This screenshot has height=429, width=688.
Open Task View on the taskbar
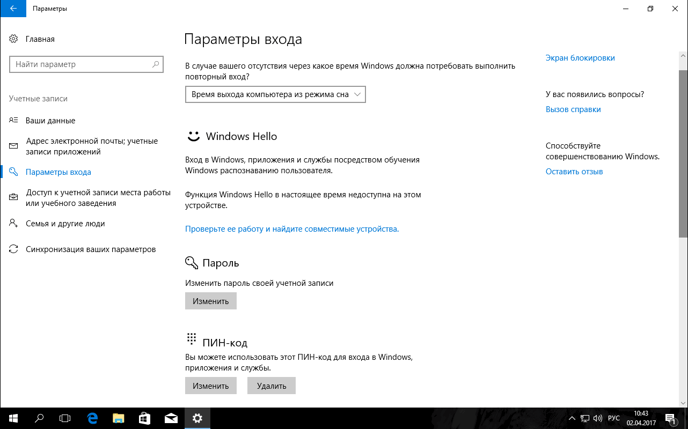64,418
